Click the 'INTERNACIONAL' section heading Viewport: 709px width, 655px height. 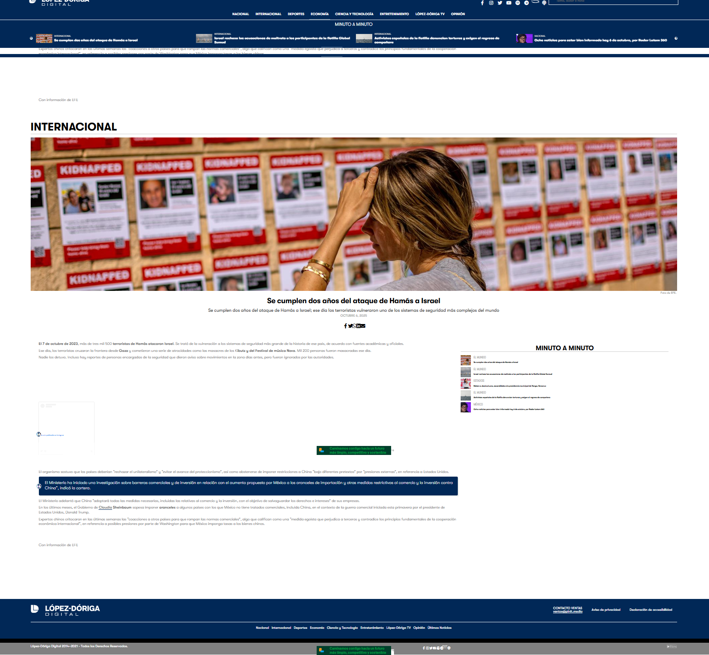(74, 127)
